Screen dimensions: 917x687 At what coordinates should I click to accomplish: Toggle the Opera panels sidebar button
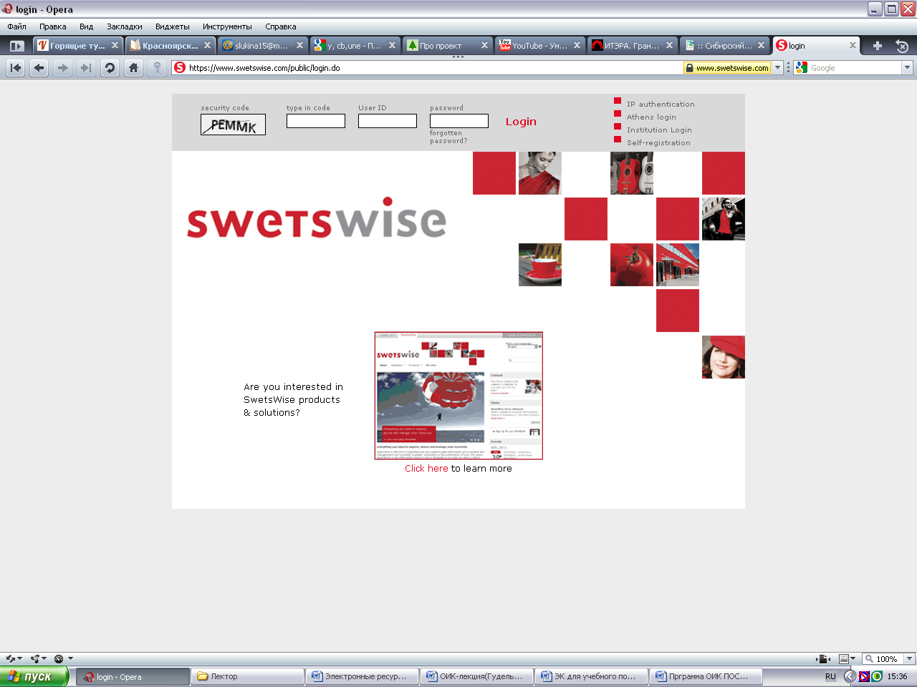pos(16,46)
